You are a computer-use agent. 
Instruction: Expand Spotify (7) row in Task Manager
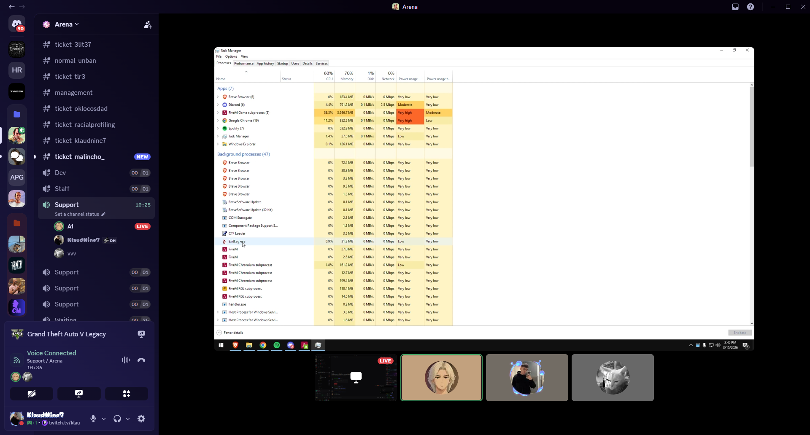click(218, 129)
